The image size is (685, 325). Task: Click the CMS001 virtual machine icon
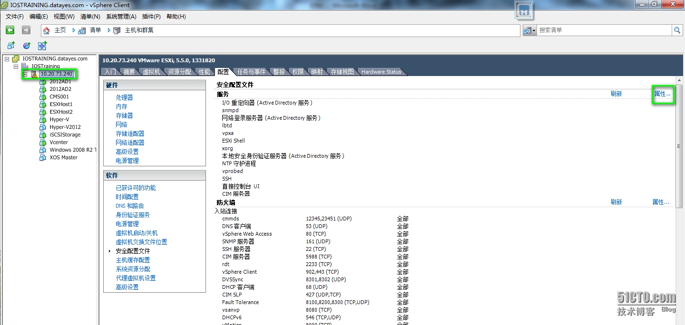point(43,97)
